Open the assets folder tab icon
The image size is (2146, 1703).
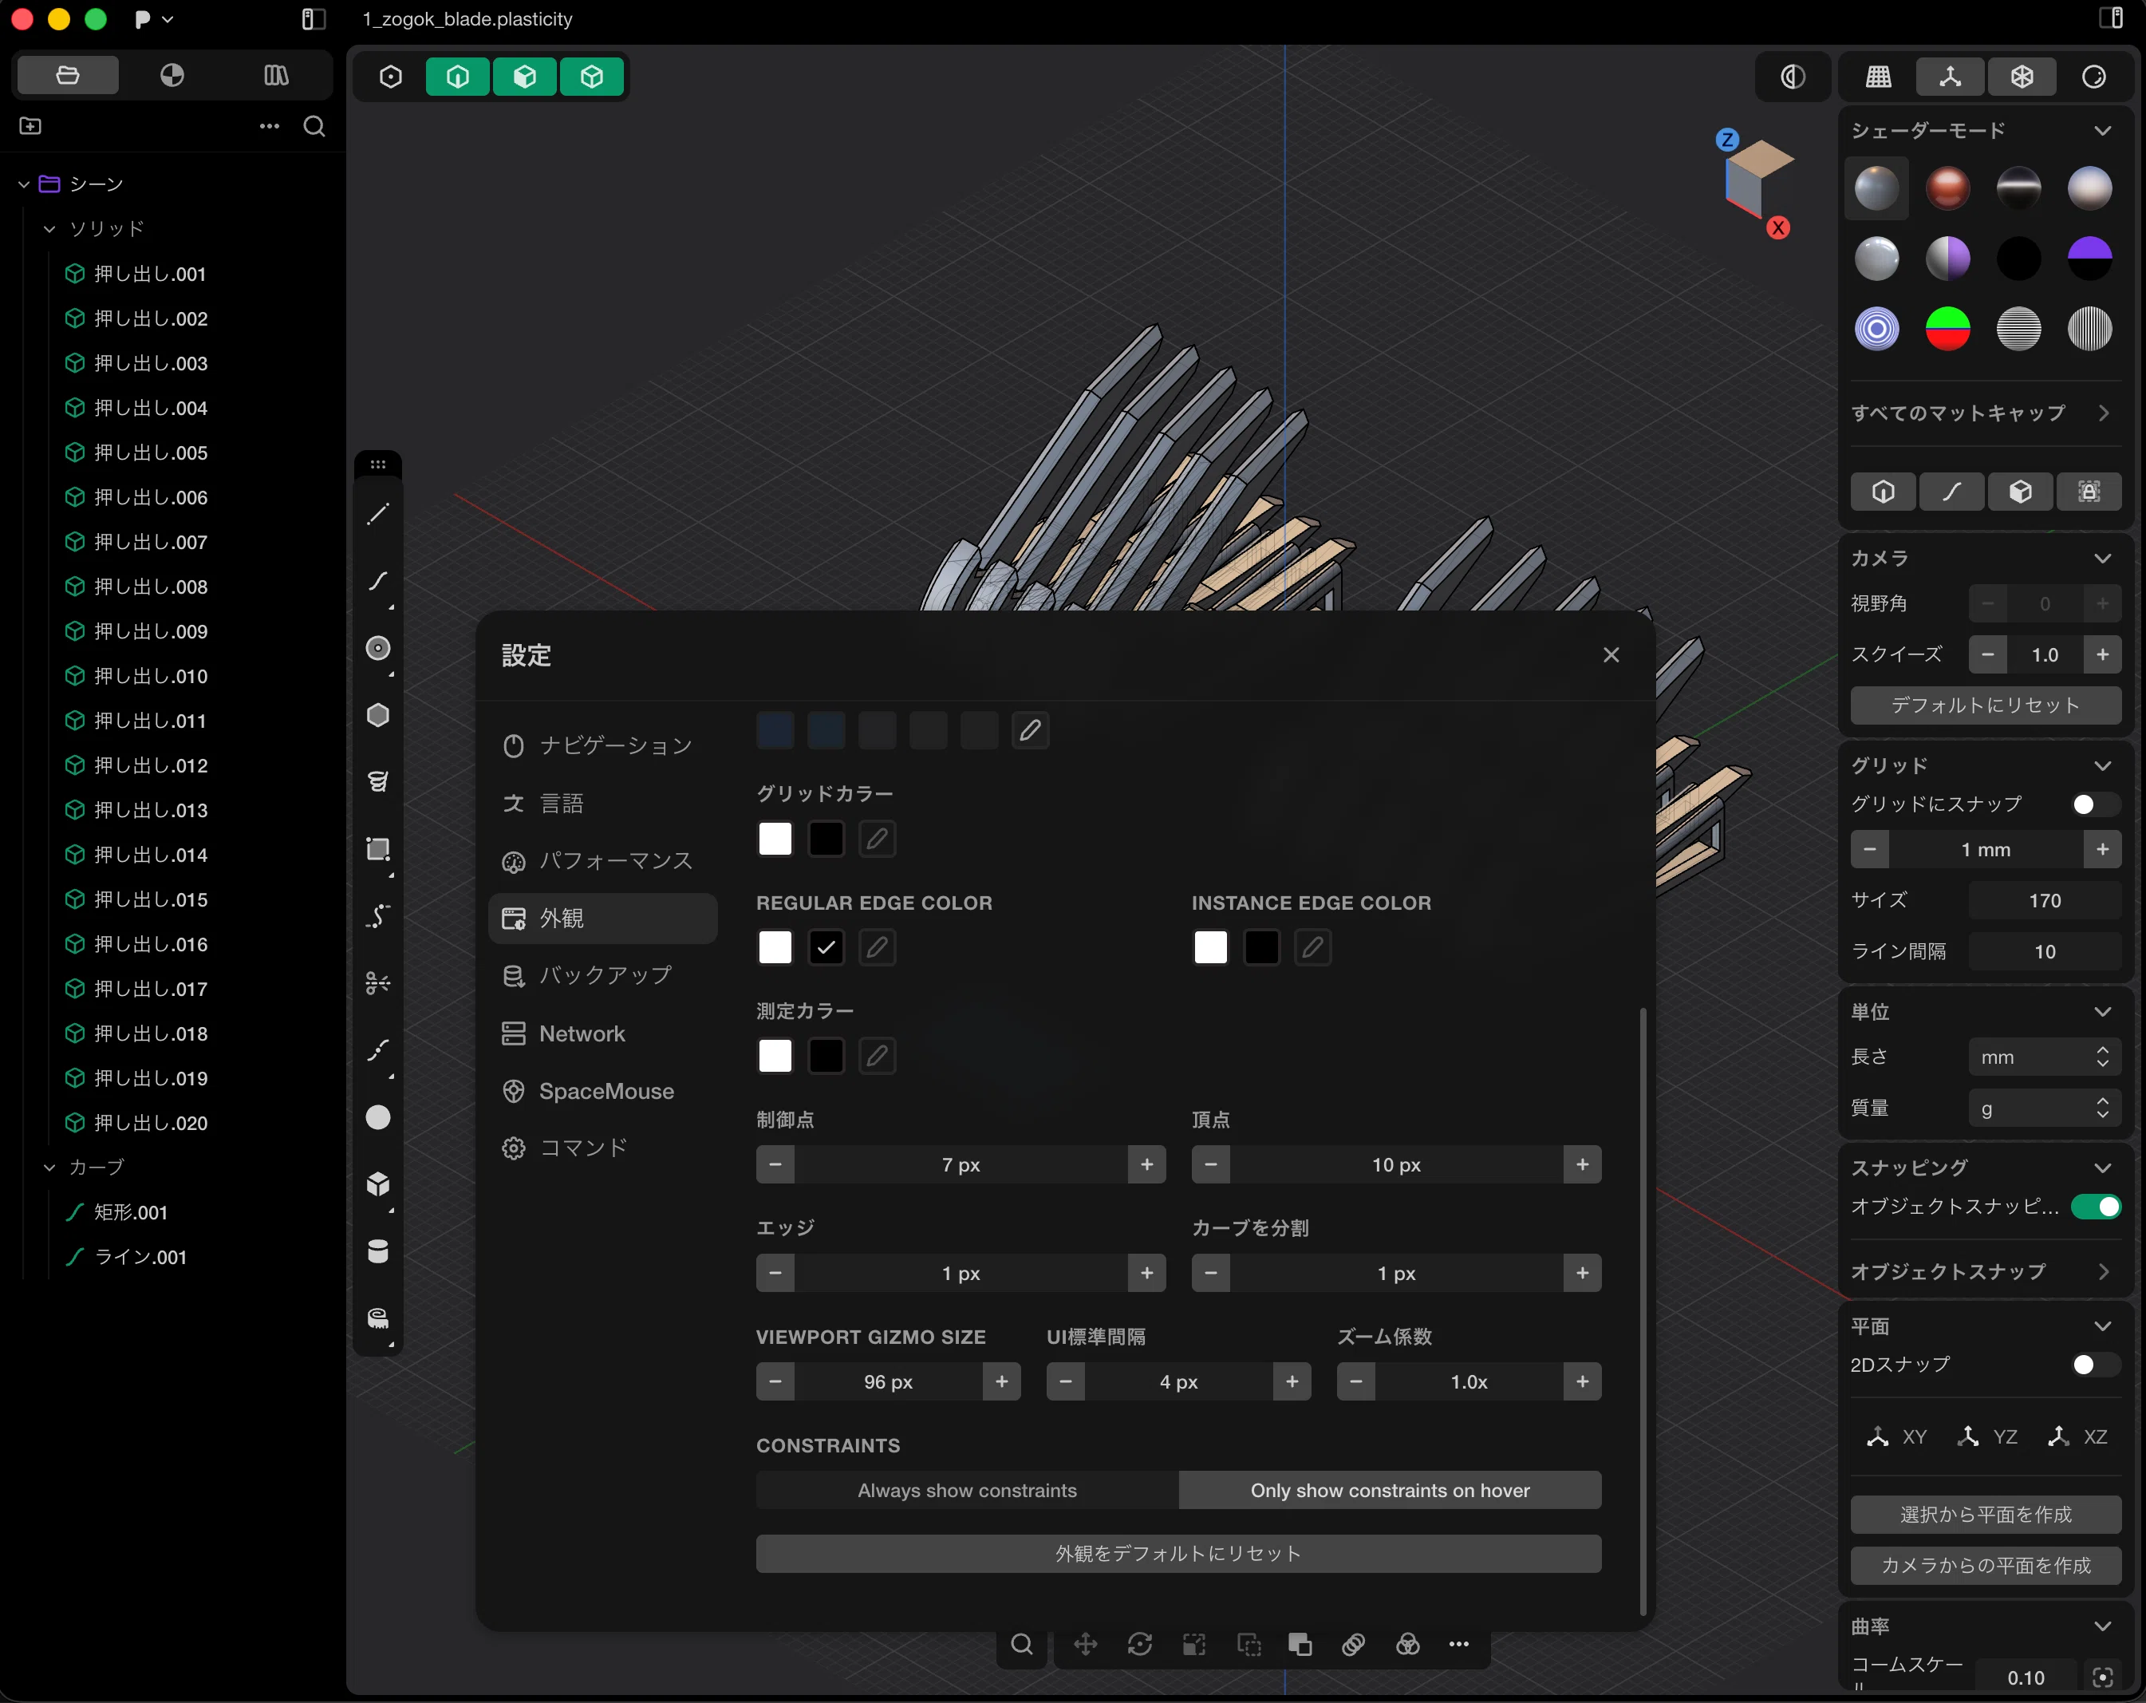68,75
